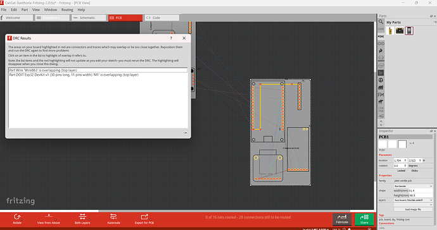Screen dimensions: 437x230
Task: Select the CORE parts bin
Action: coord(381,29)
